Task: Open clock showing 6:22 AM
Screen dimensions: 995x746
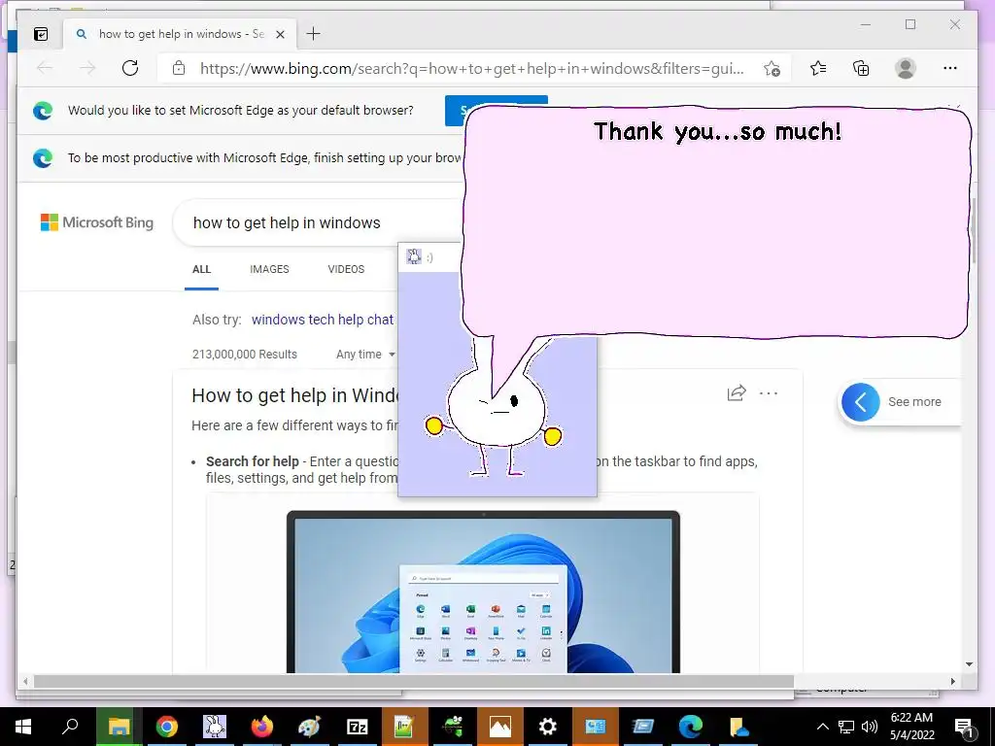Action: pyautogui.click(x=911, y=727)
